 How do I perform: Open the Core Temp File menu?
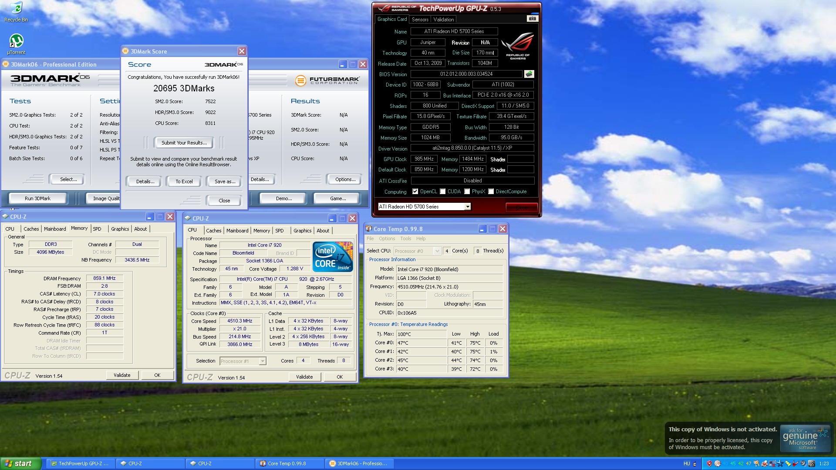(370, 238)
